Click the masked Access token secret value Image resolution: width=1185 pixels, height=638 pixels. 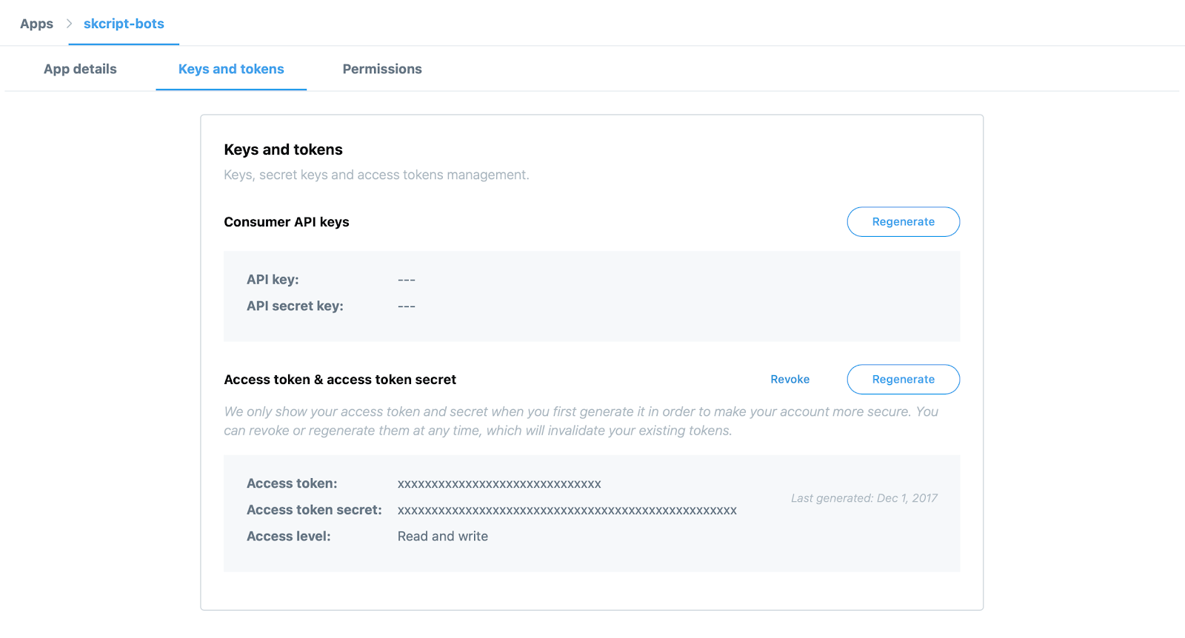tap(567, 510)
